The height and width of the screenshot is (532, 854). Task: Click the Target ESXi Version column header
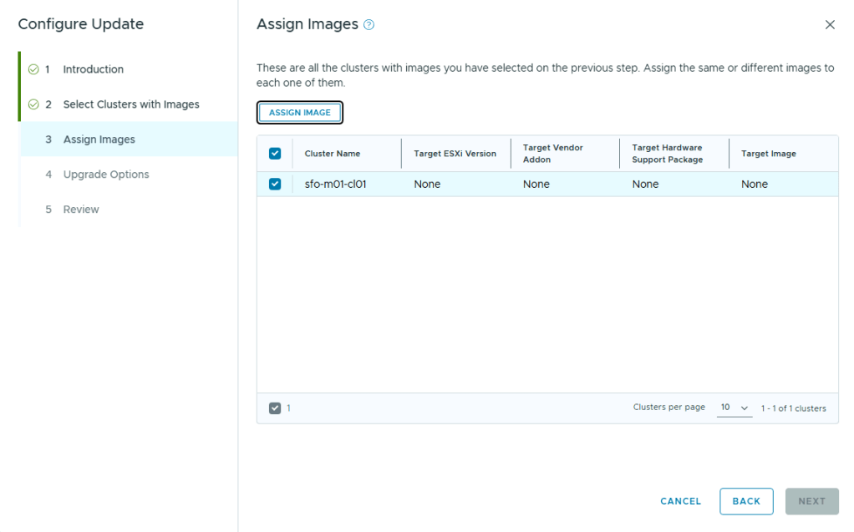point(455,154)
